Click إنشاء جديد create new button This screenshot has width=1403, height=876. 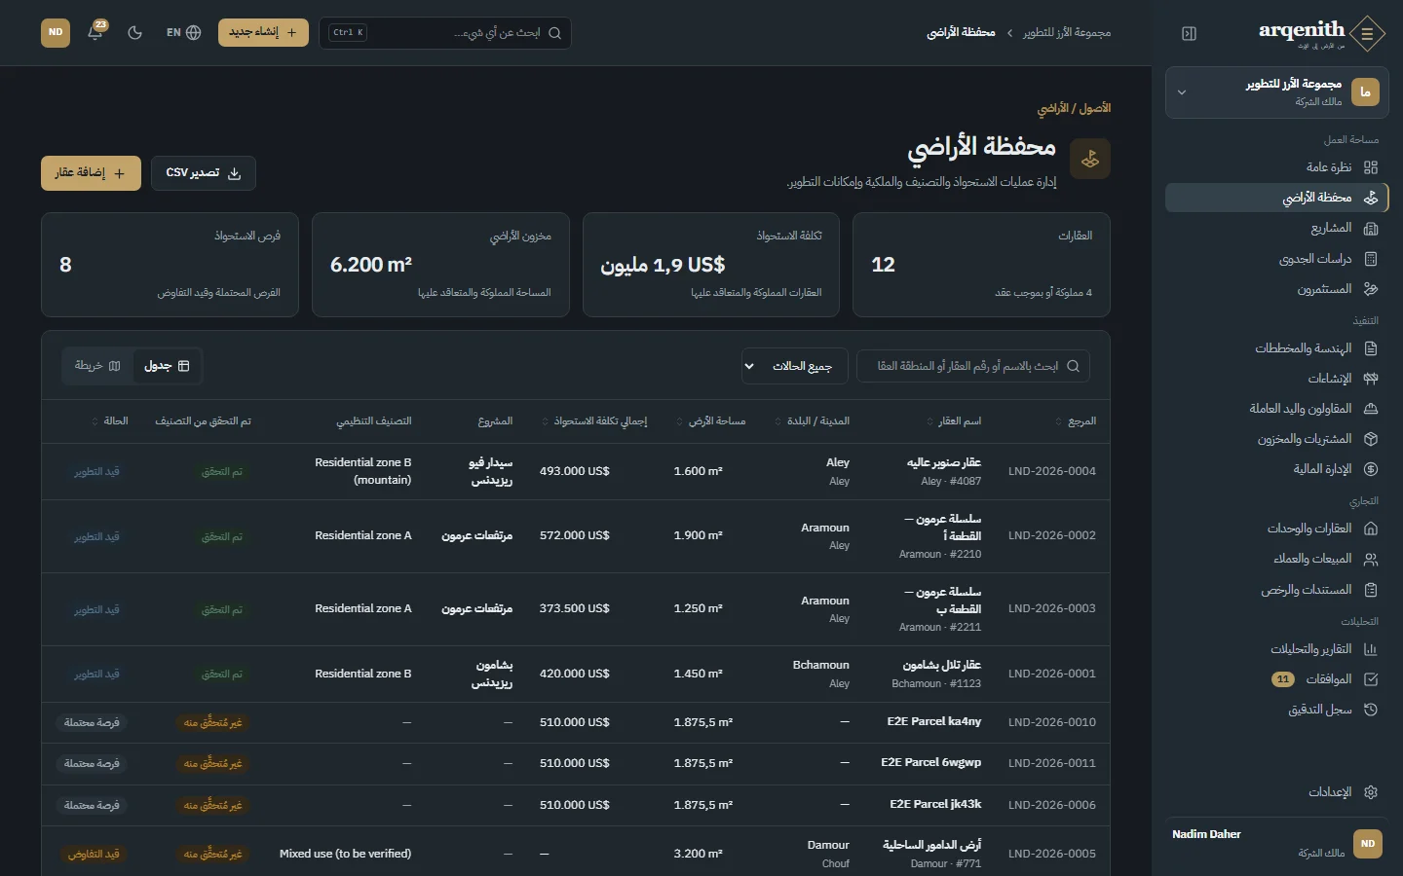coord(263,32)
